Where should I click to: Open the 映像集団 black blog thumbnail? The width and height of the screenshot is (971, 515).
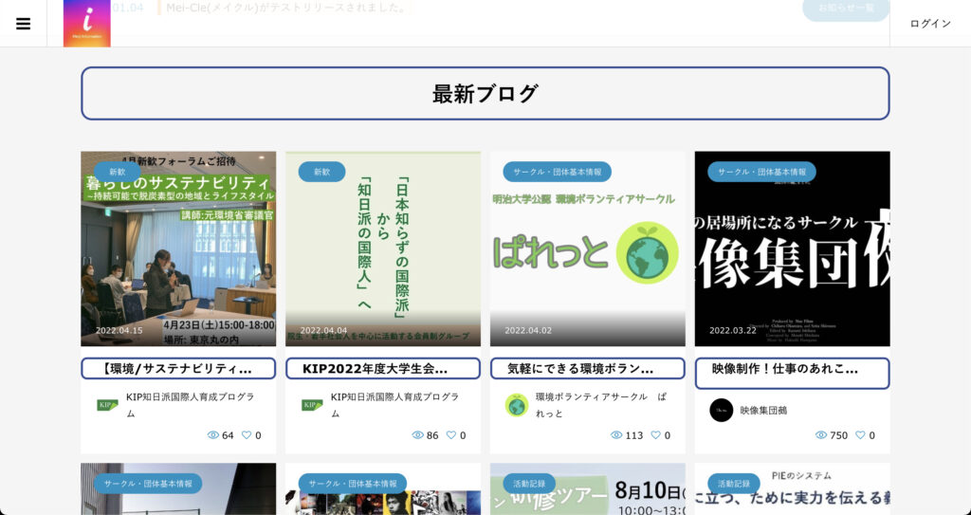(792, 248)
